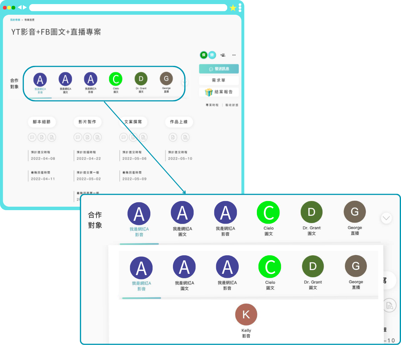Click document search icon under 腳本細節
The height and width of the screenshot is (345, 401).
coord(52,137)
